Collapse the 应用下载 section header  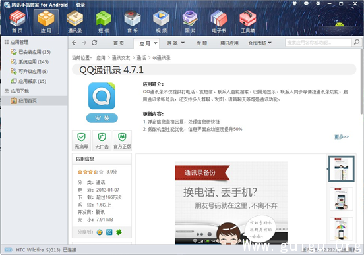(x=16, y=91)
